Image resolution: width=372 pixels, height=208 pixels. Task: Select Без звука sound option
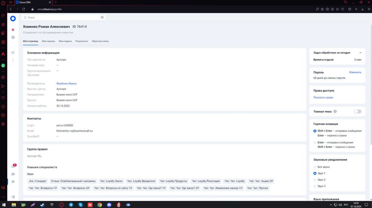click(315, 167)
